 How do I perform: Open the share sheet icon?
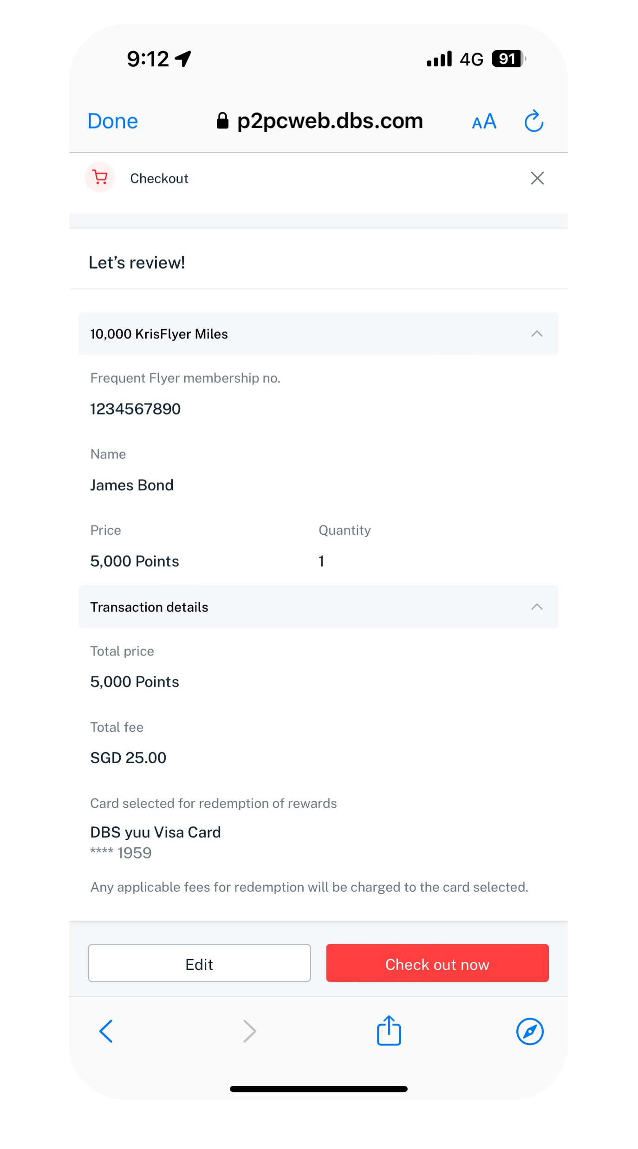(389, 1030)
